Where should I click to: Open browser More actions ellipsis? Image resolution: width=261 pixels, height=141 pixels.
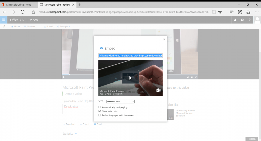point(257,12)
